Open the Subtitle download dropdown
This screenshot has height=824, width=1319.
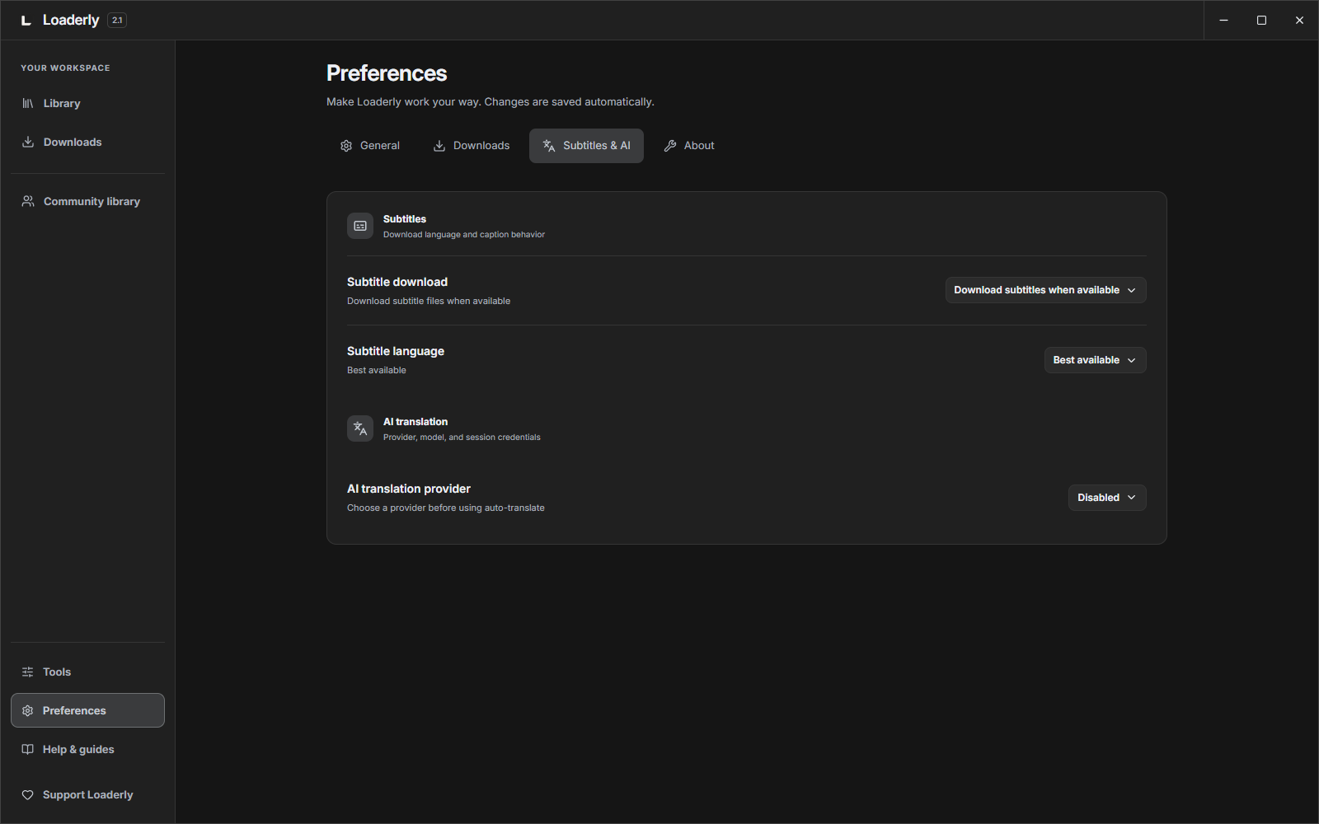click(1045, 290)
